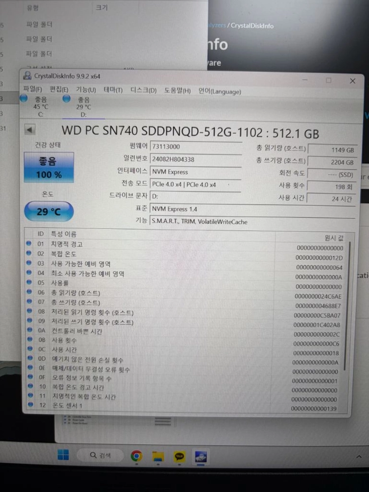Open the 언어(Language) menu
Viewport: 369px width, 492px height.
point(219,92)
